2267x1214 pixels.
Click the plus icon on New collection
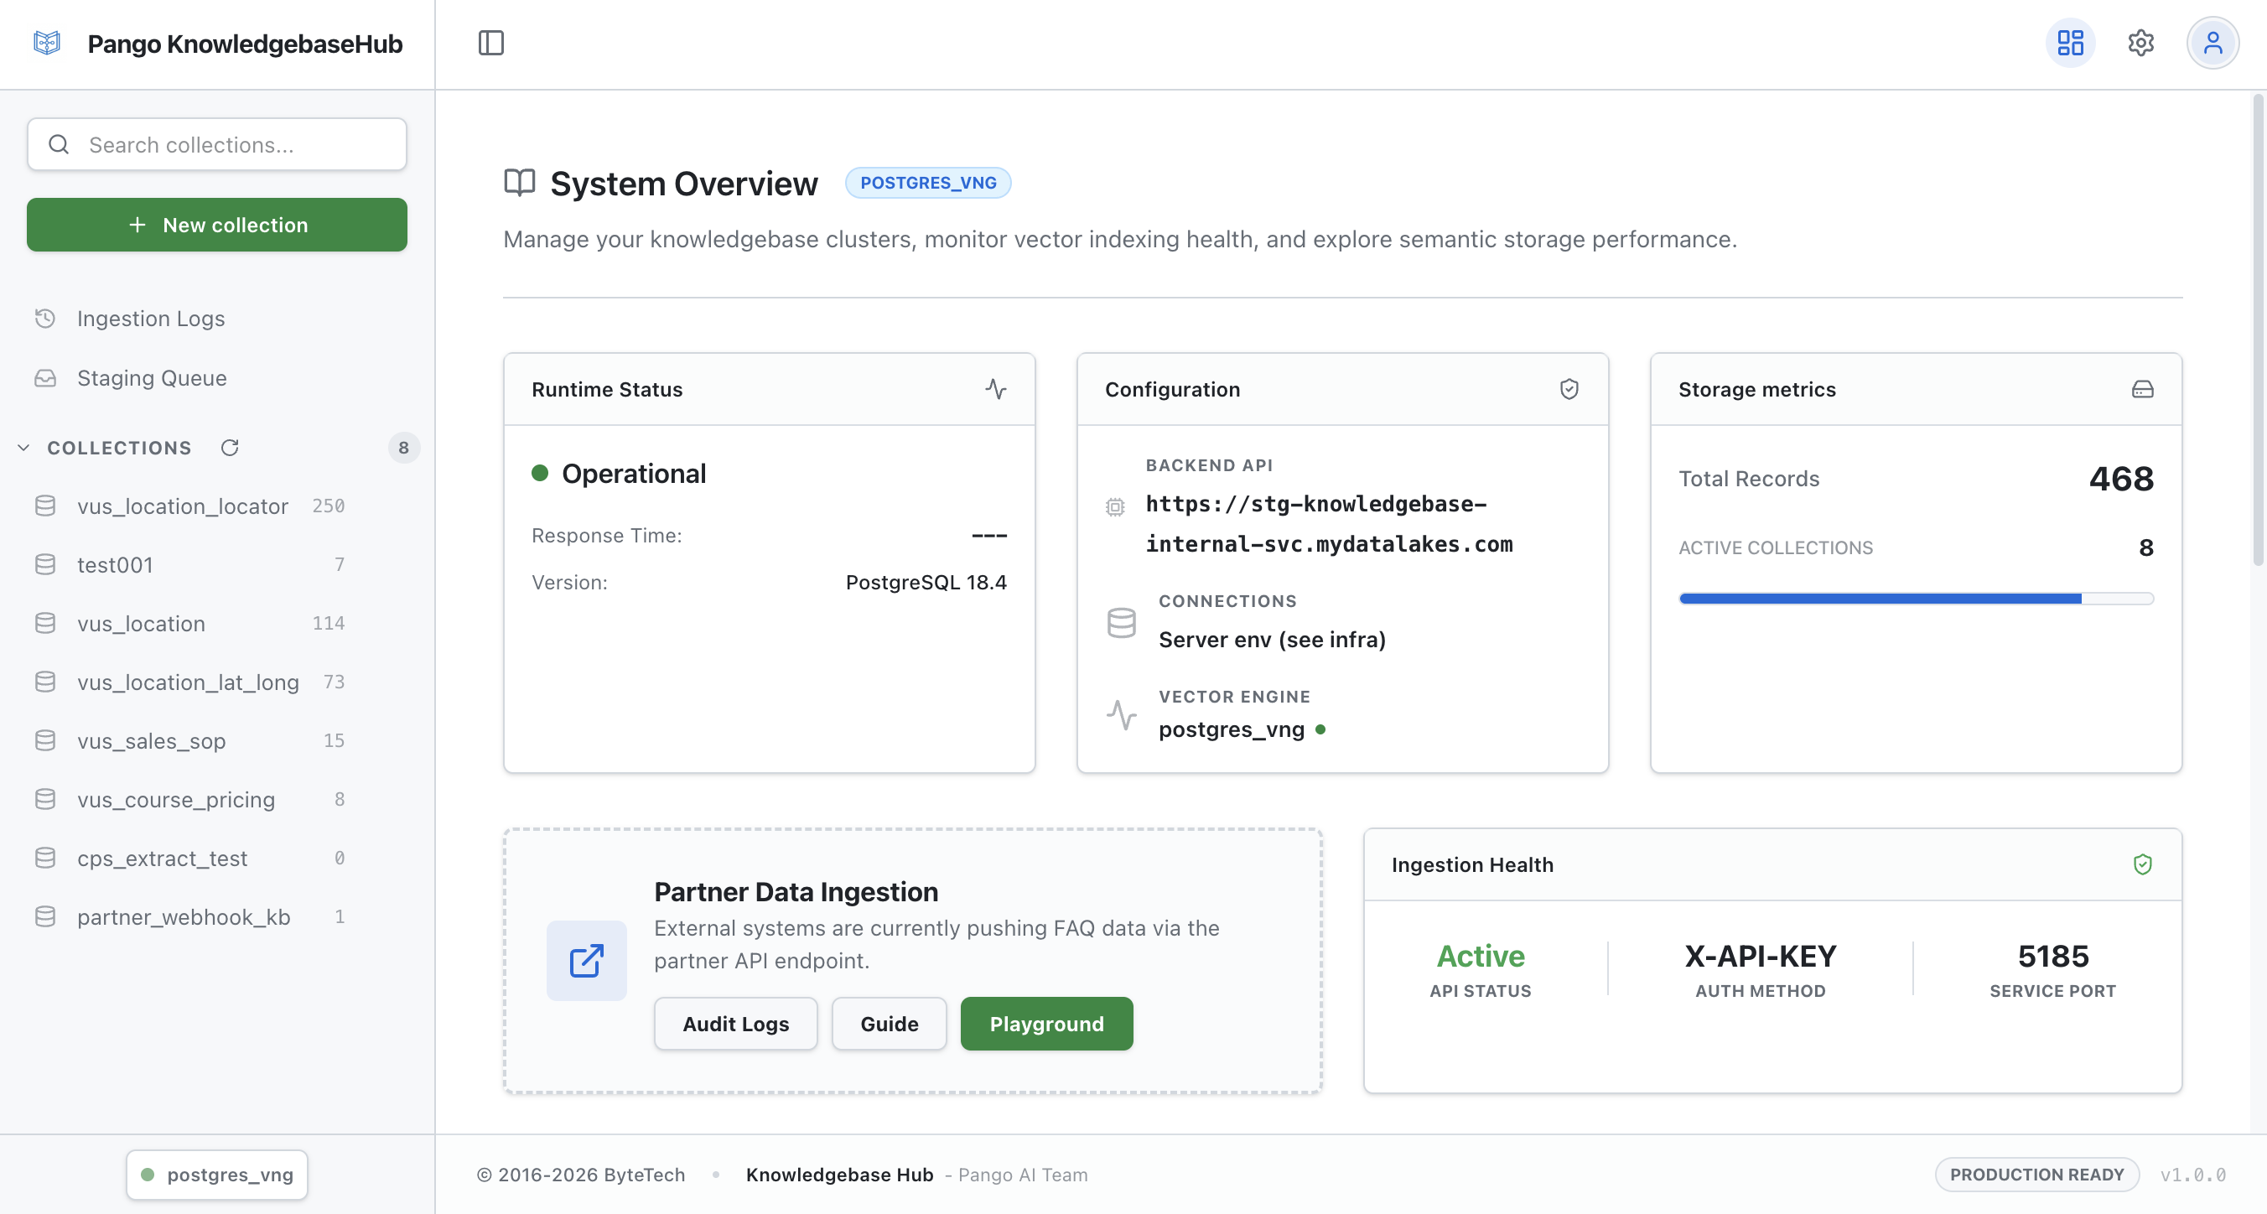tap(137, 225)
